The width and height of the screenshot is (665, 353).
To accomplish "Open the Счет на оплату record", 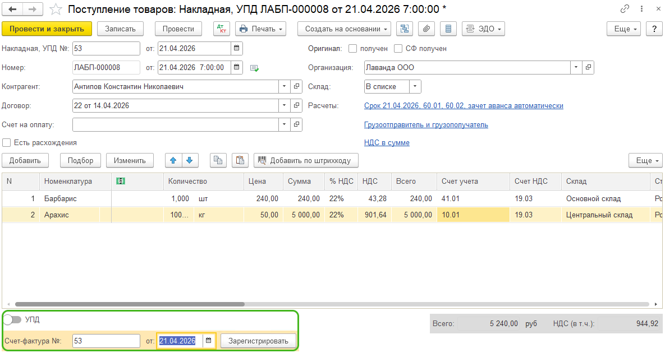I will (296, 124).
